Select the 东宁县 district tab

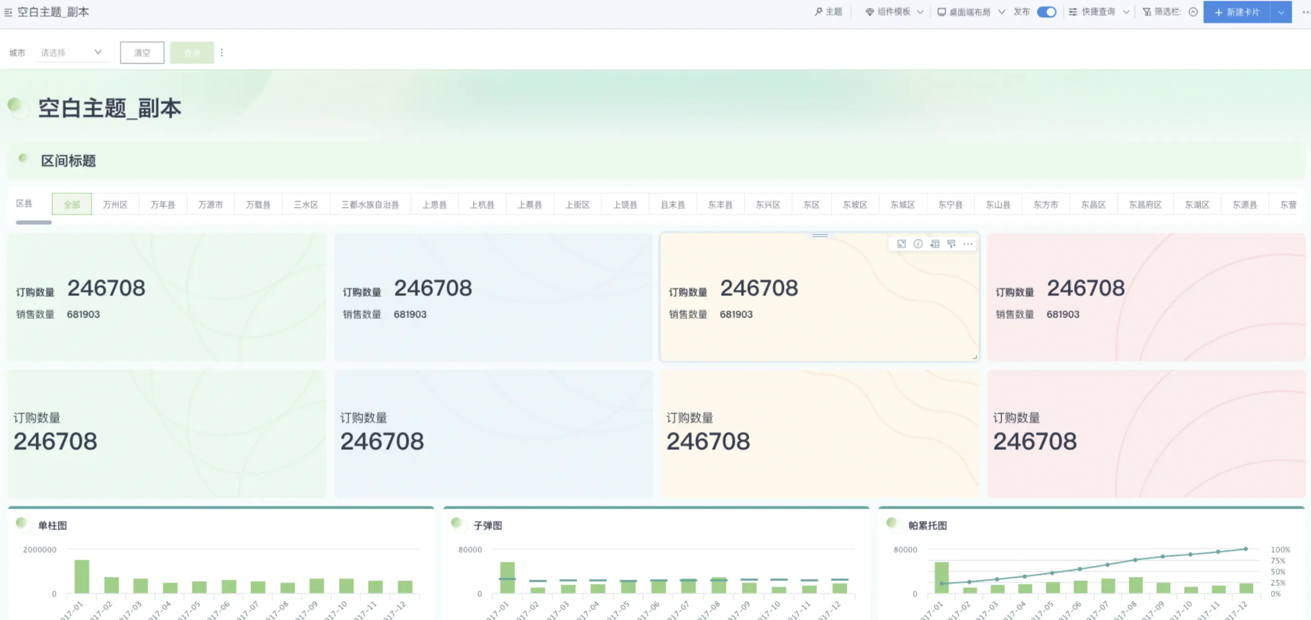pos(950,204)
